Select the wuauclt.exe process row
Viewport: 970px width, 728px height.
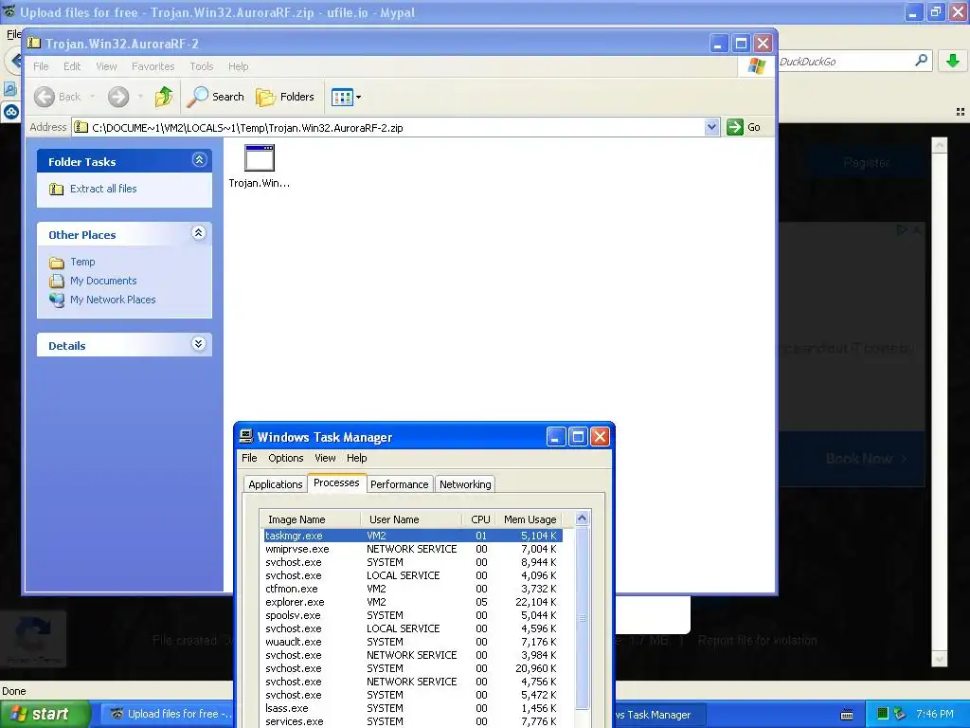tap(413, 642)
